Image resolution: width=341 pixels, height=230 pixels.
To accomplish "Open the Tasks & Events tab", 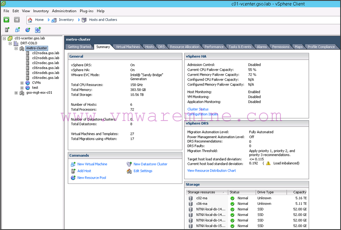I will [x=240, y=46].
